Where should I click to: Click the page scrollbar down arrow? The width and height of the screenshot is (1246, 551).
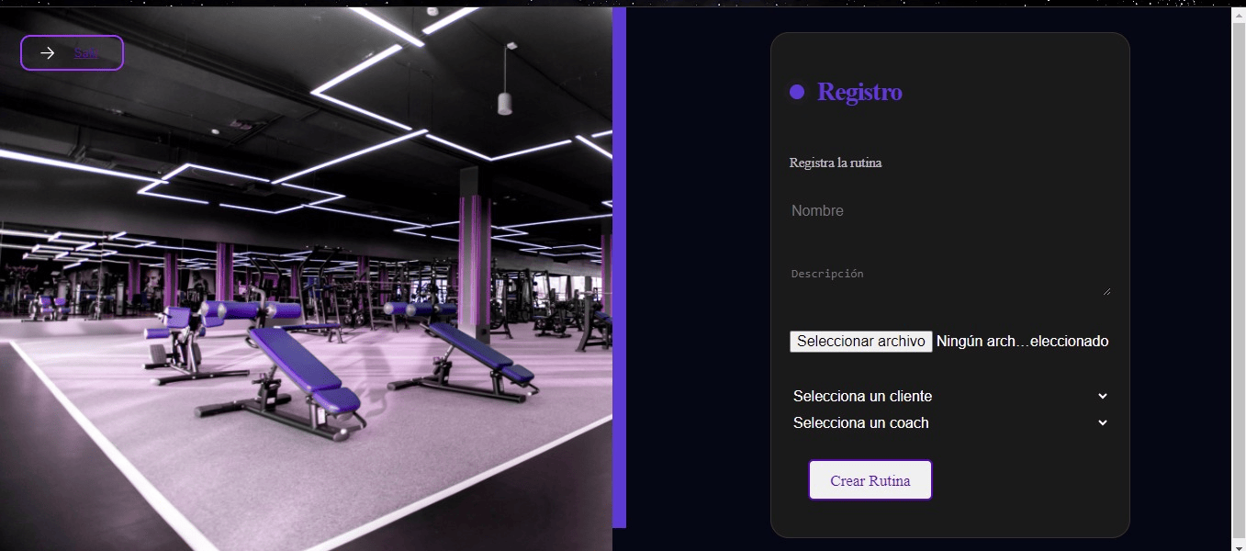pos(1239,543)
